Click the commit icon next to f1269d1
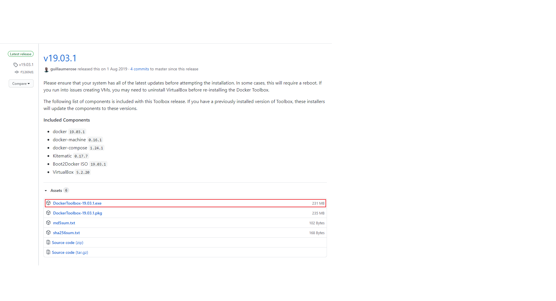Image resolution: width=556 pixels, height=301 pixels. click(17, 72)
